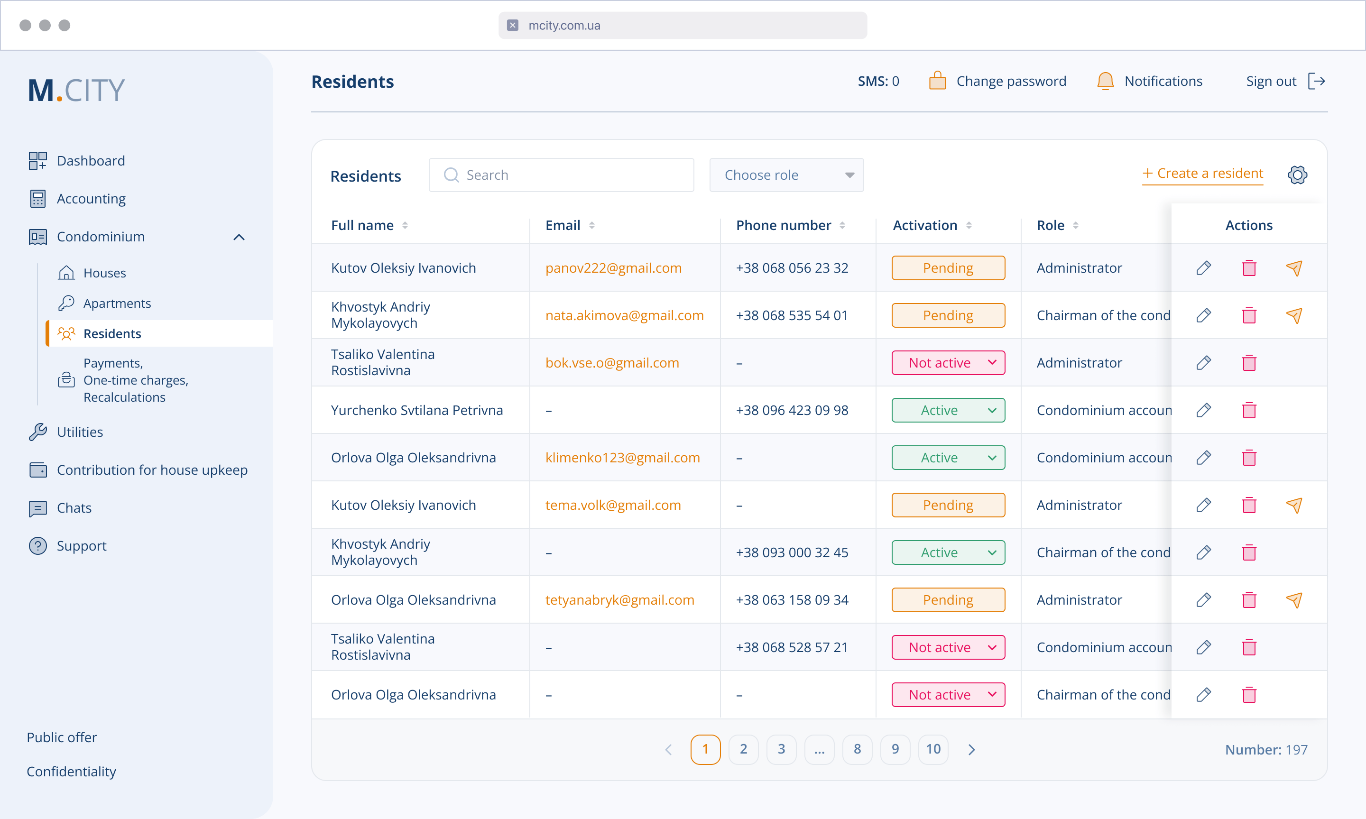Screen dimensions: 1366x819
Task: Delete Yurchenko Svtilana Petrivna using trash icon
Action: [x=1248, y=410]
